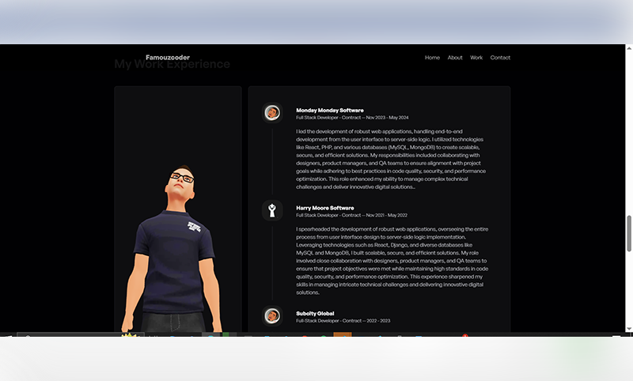The image size is (633, 381).
Task: Click the My Work Experience heading
Action: (x=172, y=66)
